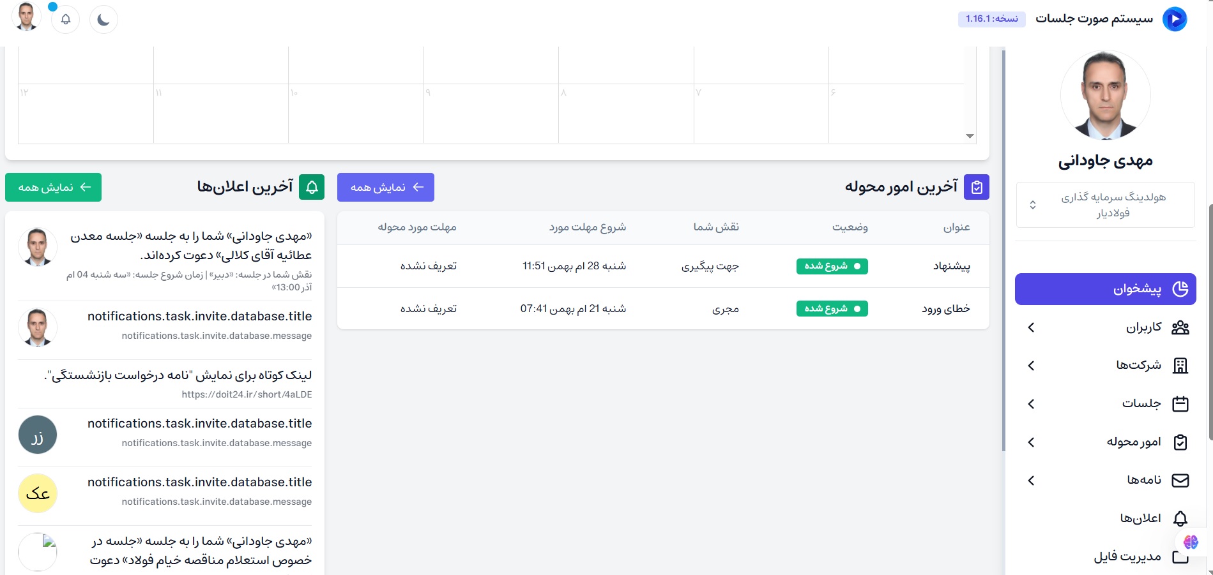Expand the جلسات menu chevron
Viewport: 1213px width, 575px height.
[x=1031, y=404]
